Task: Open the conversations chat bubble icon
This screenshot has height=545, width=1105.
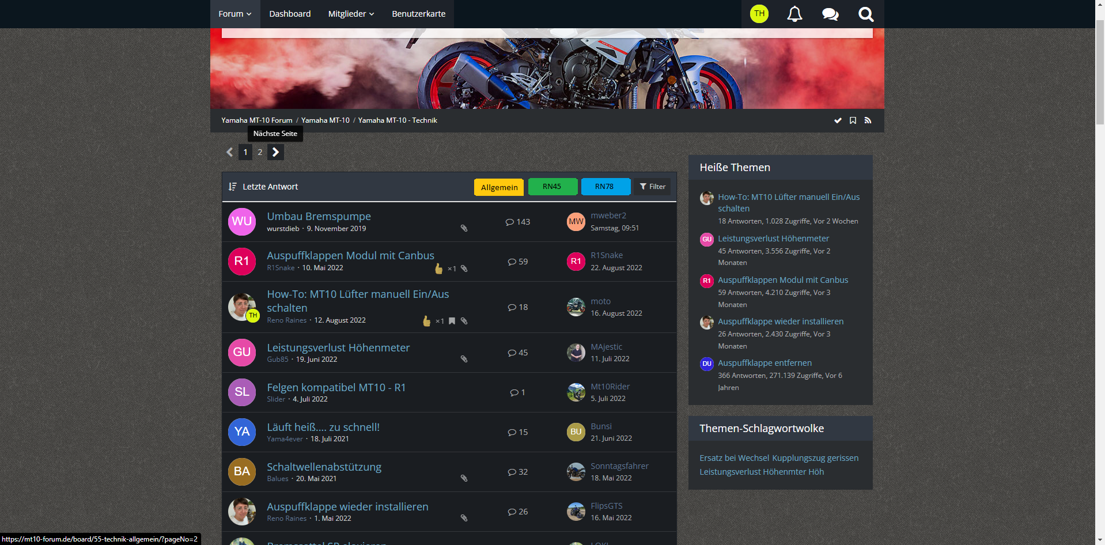Action: (830, 14)
